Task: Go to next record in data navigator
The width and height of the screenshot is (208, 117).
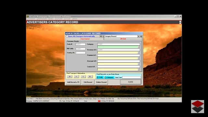Action: click(x=139, y=36)
